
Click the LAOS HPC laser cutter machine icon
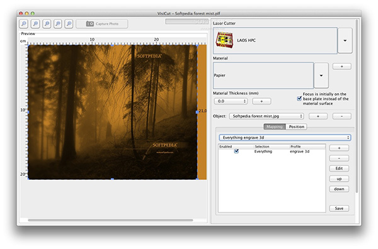[x=224, y=40]
